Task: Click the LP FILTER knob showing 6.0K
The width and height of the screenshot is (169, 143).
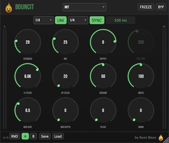Action: coord(28,76)
